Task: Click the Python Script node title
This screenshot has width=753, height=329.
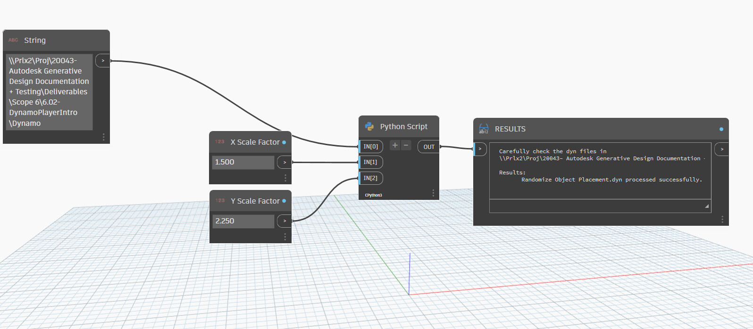Action: [x=404, y=126]
